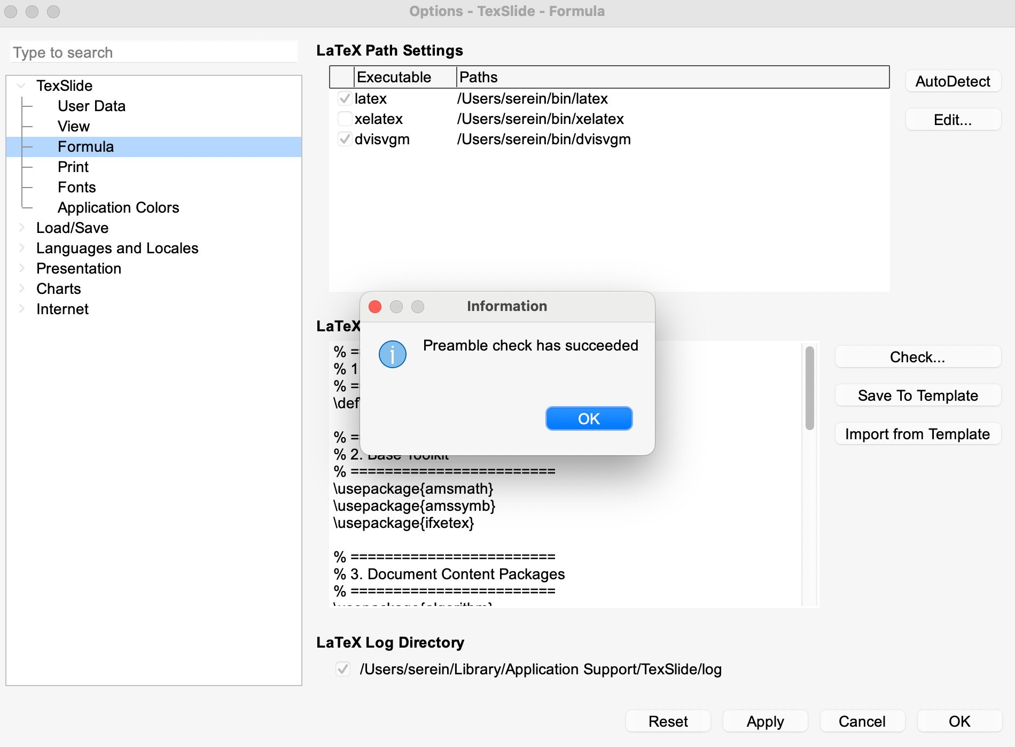Toggle the latex executable checkbox
Screen dimensions: 1015x747
pyautogui.click(x=345, y=98)
